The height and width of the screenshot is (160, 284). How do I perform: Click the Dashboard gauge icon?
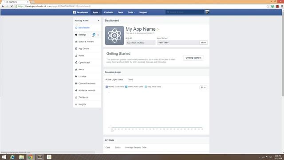pyautogui.click(x=76, y=28)
